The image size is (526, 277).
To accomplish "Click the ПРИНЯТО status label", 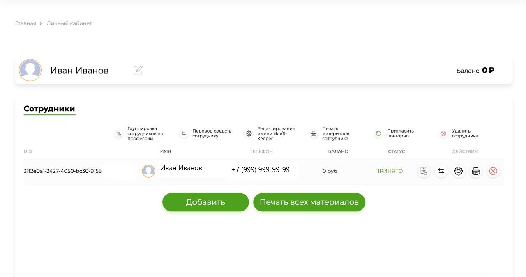I will coord(389,171).
